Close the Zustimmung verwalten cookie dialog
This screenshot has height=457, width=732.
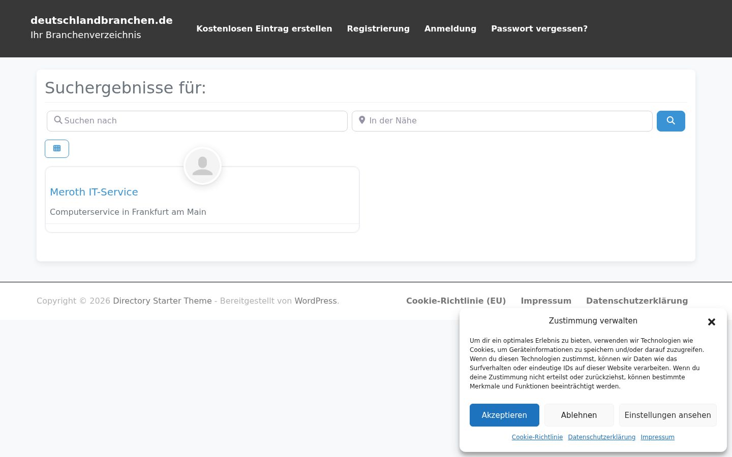pos(712,322)
